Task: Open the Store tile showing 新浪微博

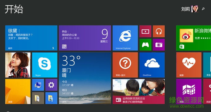Action: point(193,38)
